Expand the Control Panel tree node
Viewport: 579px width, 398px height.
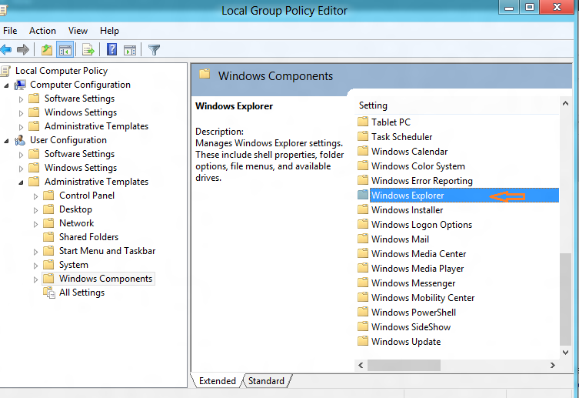[x=35, y=196]
